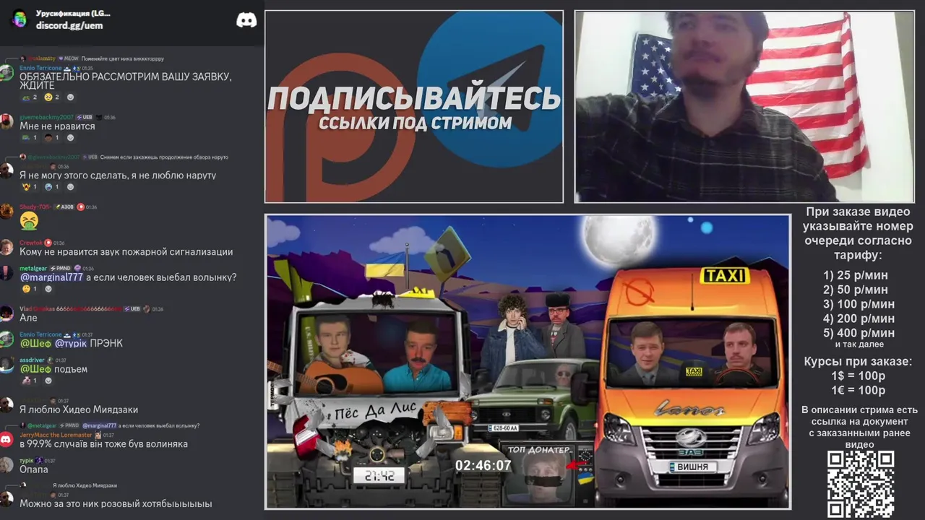
Task: Click the ВИШНЯ license plate
Action: (692, 467)
